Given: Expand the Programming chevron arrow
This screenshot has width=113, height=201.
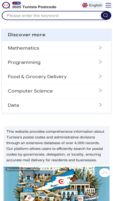Looking at the screenshot, I should tap(100, 62).
